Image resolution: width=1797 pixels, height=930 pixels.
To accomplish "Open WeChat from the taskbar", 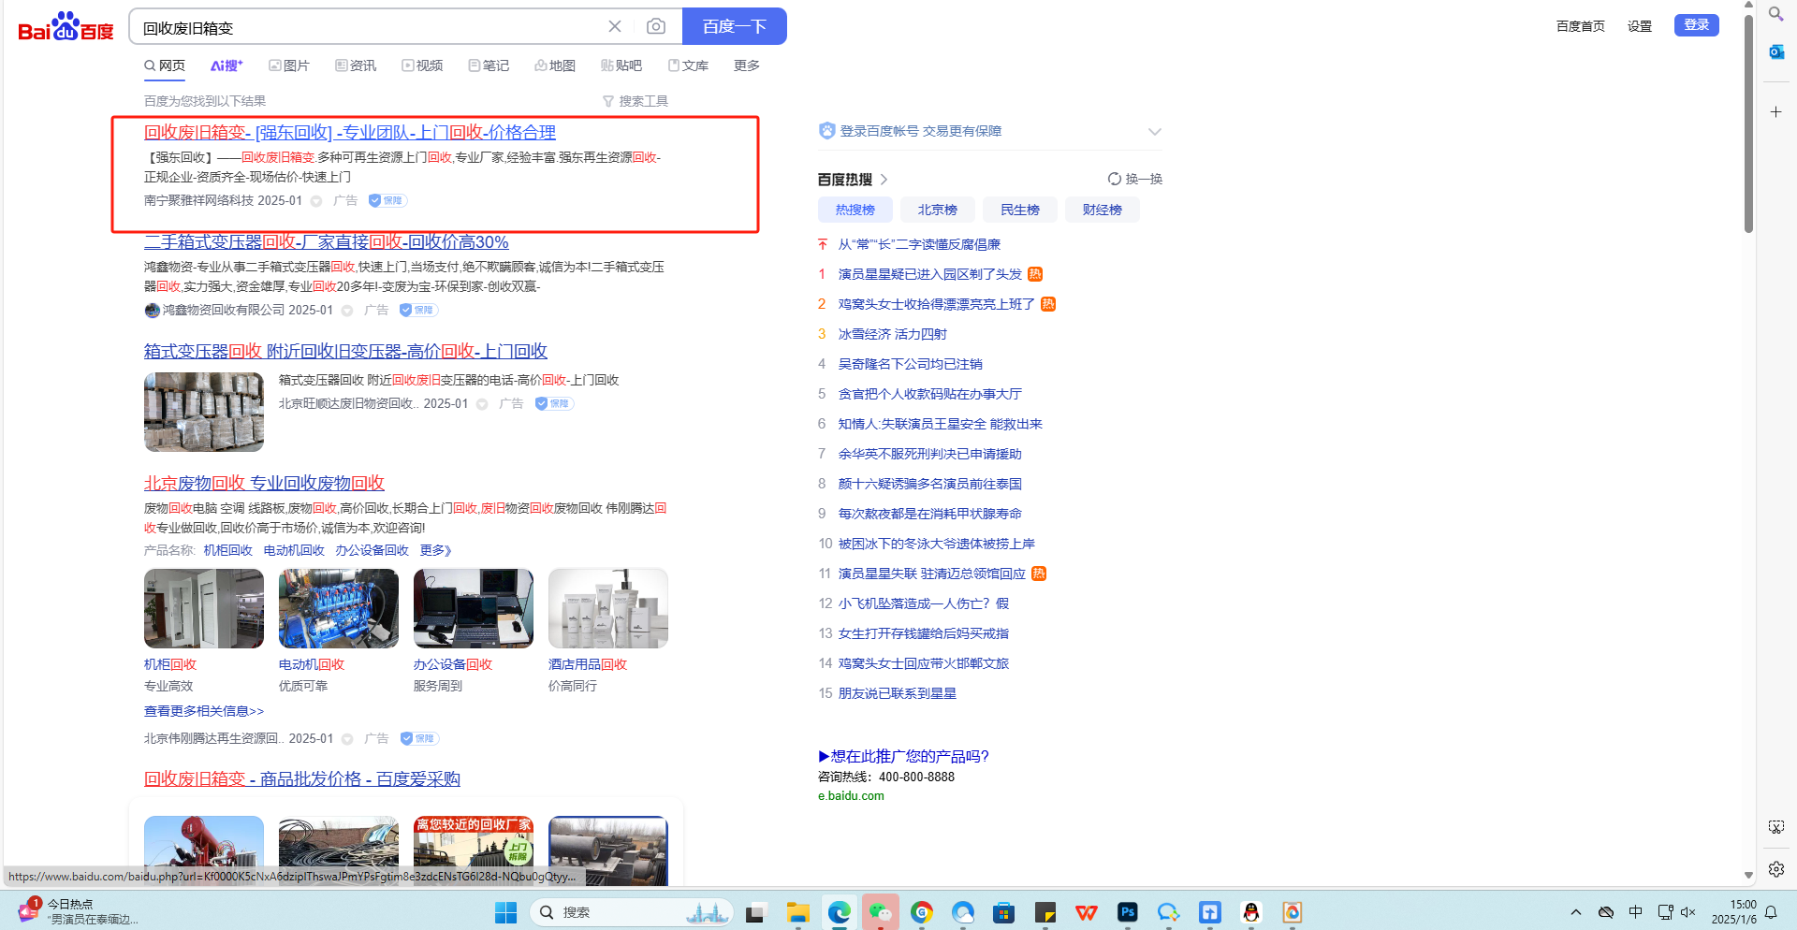I will tap(880, 912).
